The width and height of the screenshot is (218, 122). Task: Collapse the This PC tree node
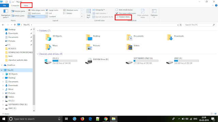pyautogui.click(x=2, y=70)
